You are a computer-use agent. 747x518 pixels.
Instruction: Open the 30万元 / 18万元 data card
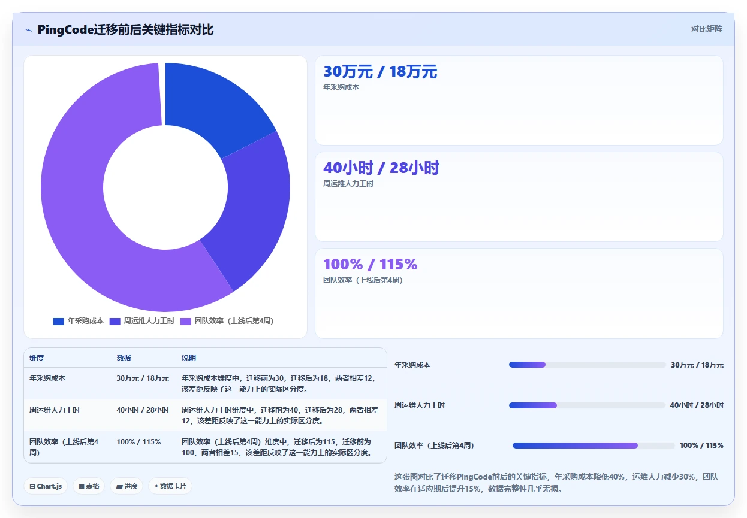coord(519,100)
